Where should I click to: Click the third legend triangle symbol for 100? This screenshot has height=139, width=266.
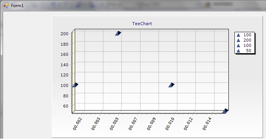pyautogui.click(x=238, y=45)
